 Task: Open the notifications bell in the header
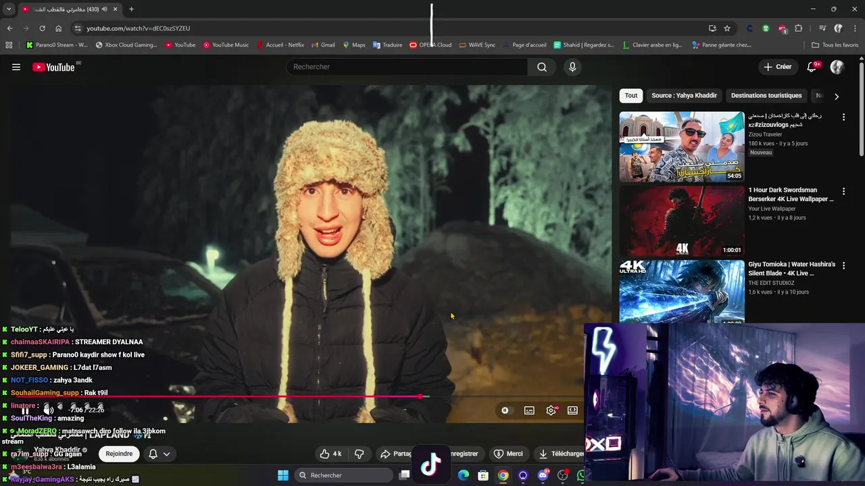point(812,67)
